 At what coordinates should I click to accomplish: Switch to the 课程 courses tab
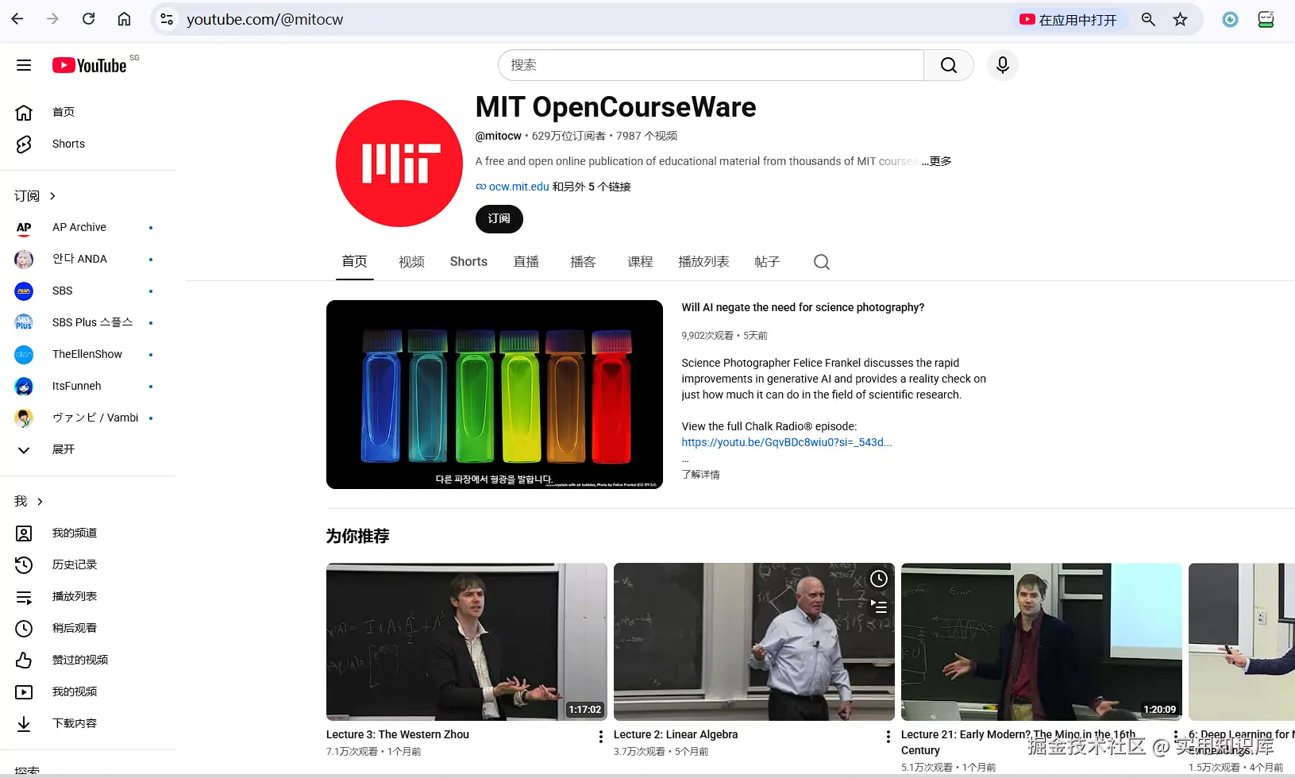pos(640,262)
